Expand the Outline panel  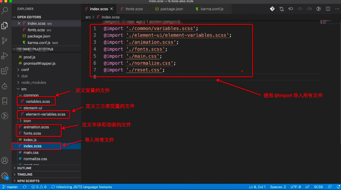click(24, 168)
